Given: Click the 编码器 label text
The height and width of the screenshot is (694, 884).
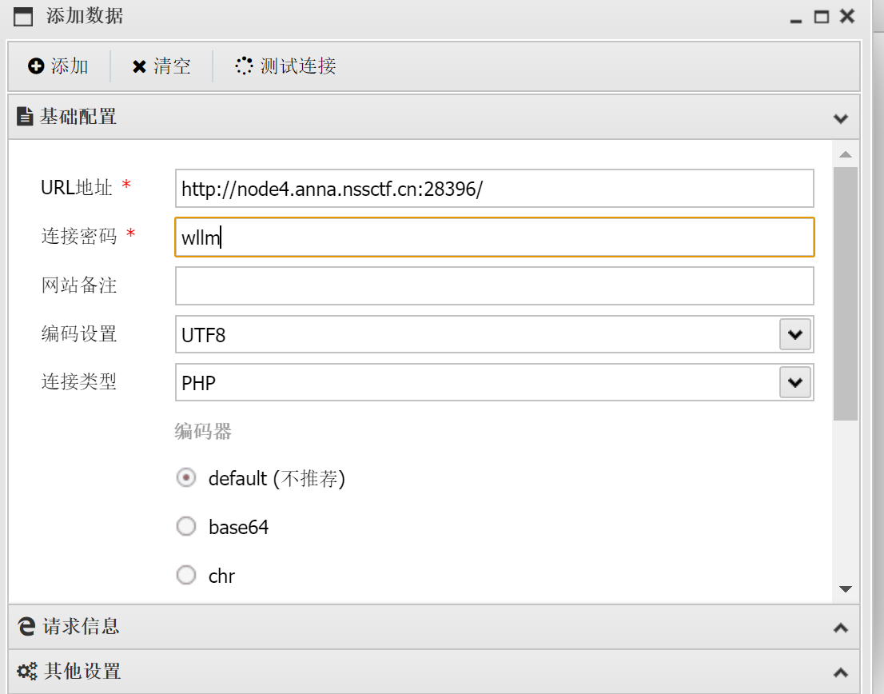Looking at the screenshot, I should [x=203, y=431].
